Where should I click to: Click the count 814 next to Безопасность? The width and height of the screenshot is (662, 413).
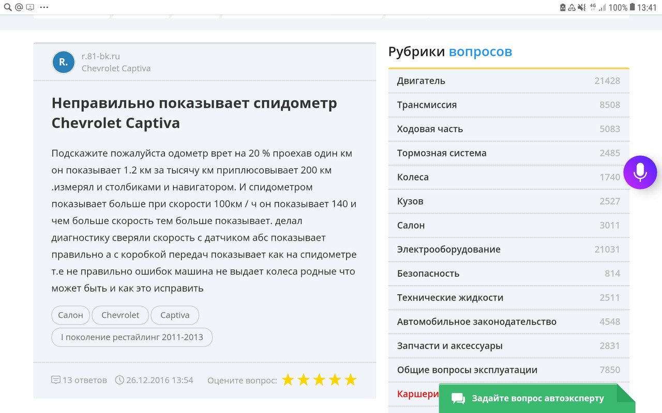tap(612, 274)
